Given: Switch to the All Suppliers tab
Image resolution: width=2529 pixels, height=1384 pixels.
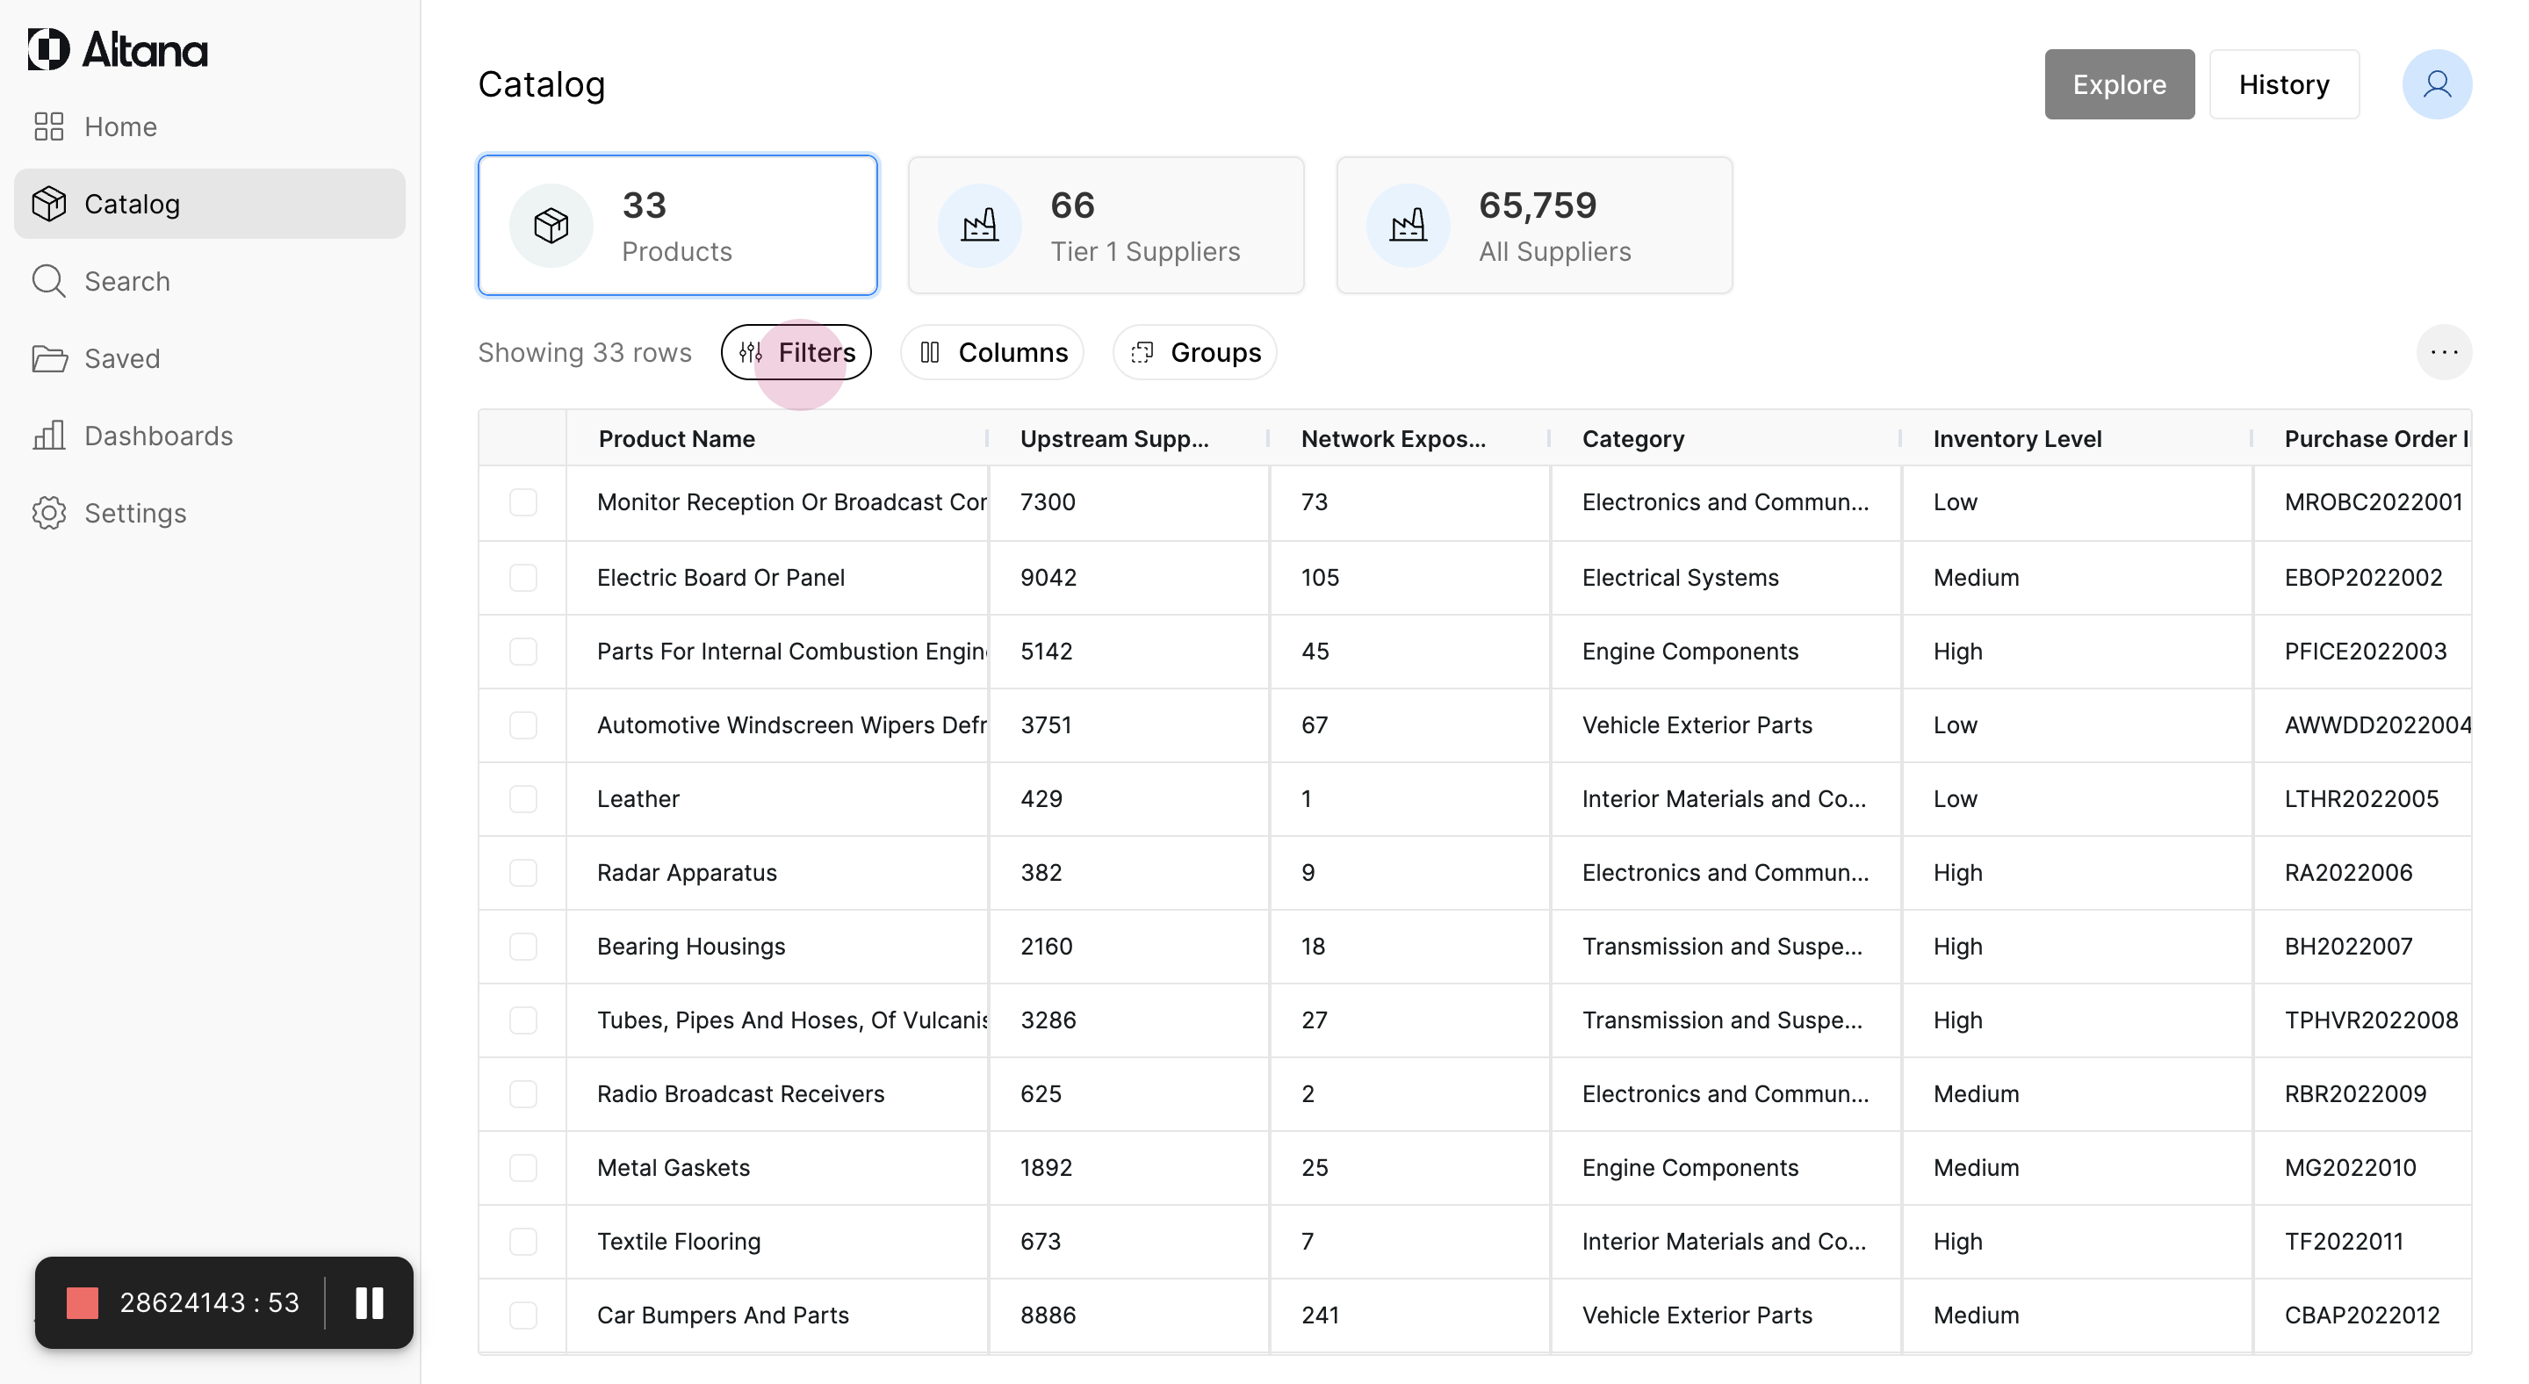Looking at the screenshot, I should [1533, 226].
